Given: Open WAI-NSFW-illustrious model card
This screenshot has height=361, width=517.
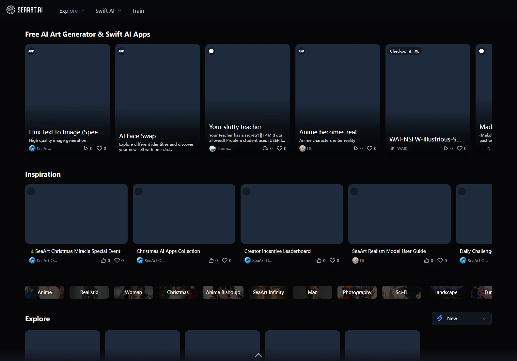Looking at the screenshot, I should (428, 99).
